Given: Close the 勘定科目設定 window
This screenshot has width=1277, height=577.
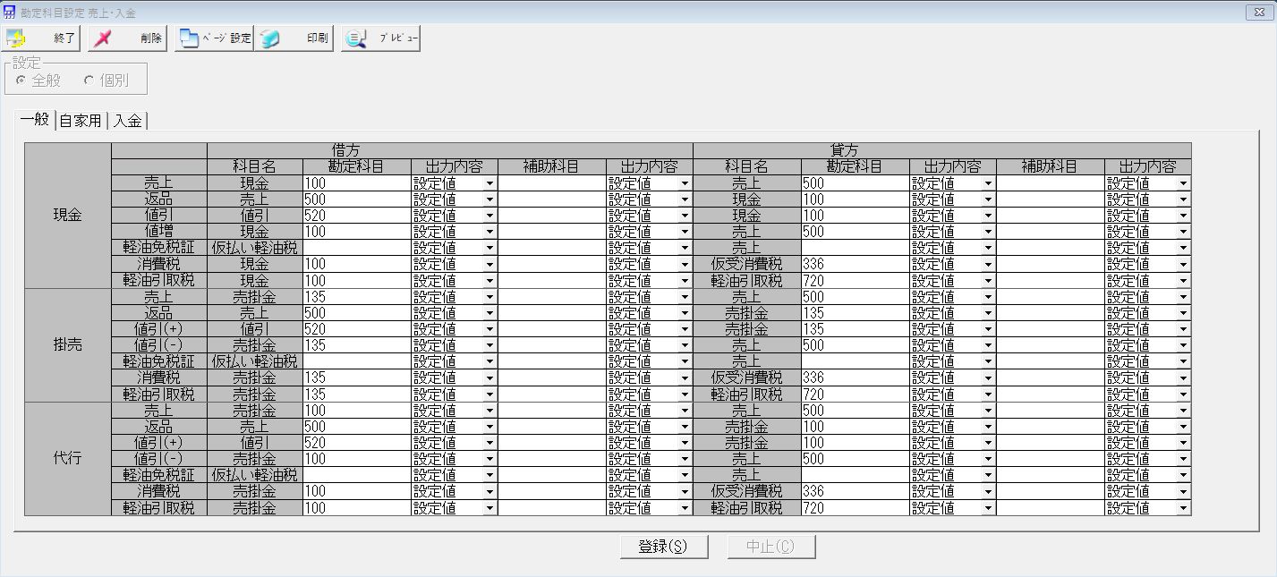Looking at the screenshot, I should (1262, 13).
